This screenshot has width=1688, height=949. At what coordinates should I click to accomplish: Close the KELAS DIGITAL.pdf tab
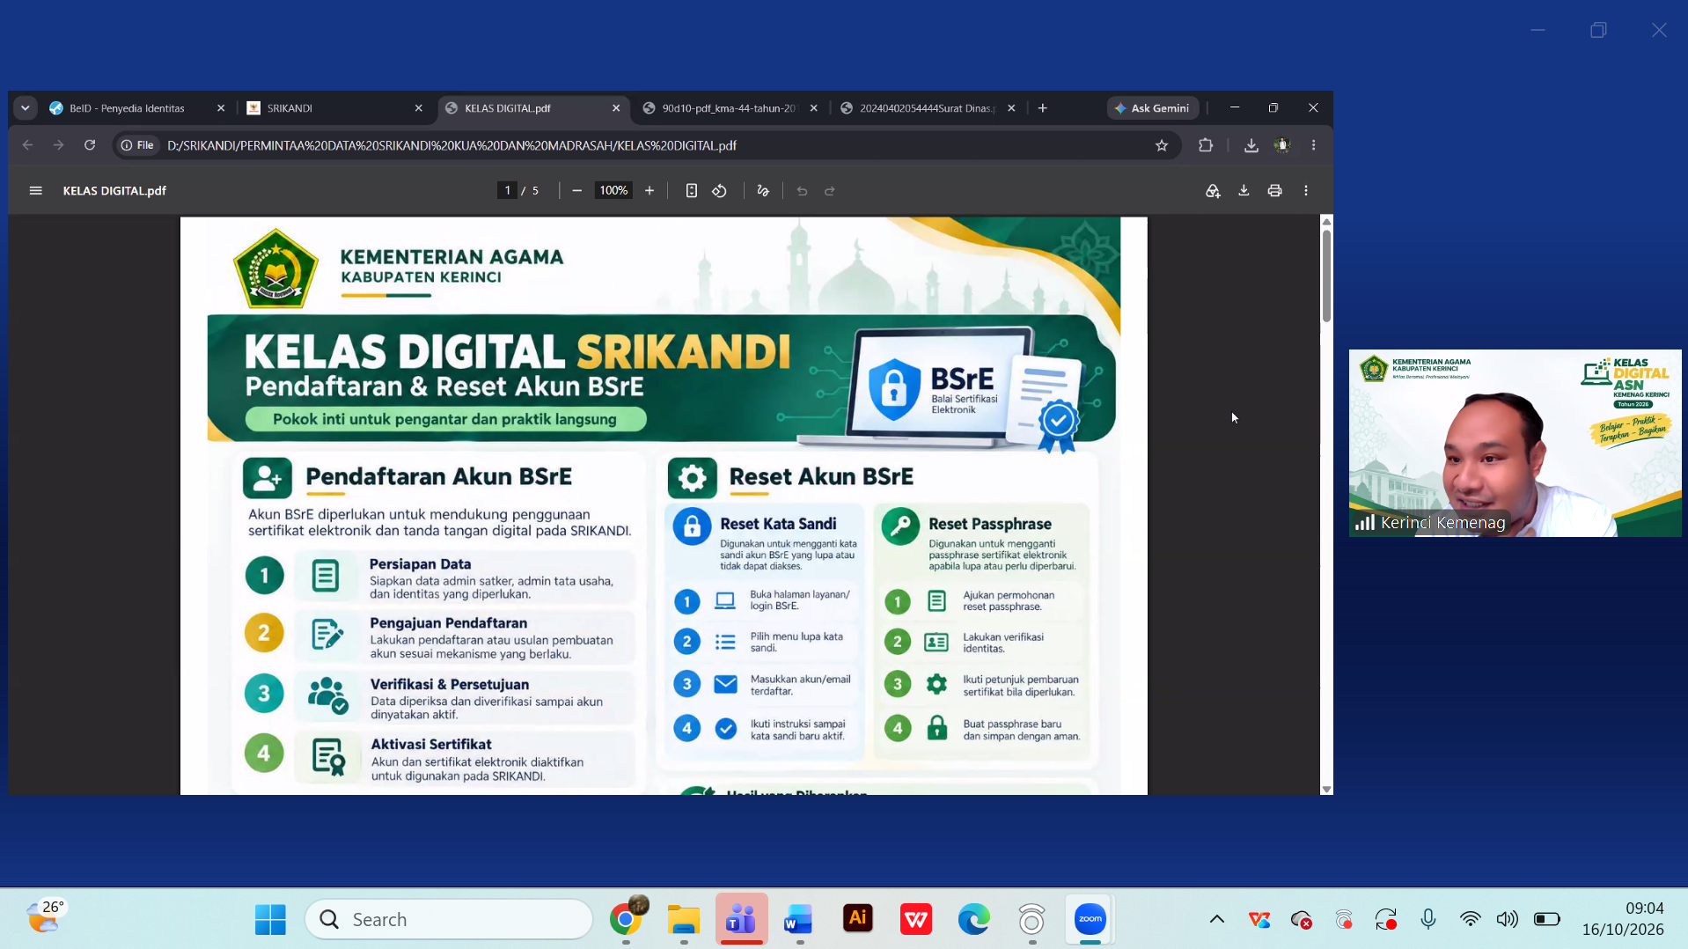[616, 107]
